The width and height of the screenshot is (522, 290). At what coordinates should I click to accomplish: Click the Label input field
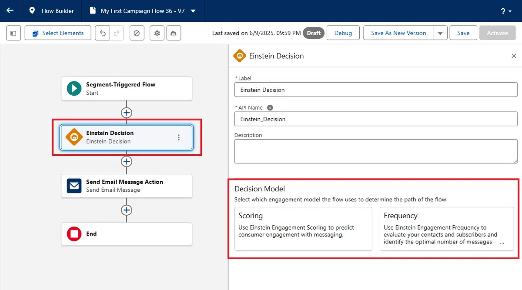(376, 90)
